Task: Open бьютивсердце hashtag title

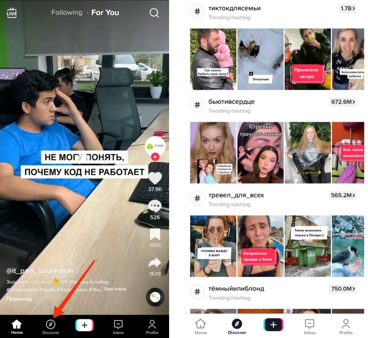Action: pos(231,102)
